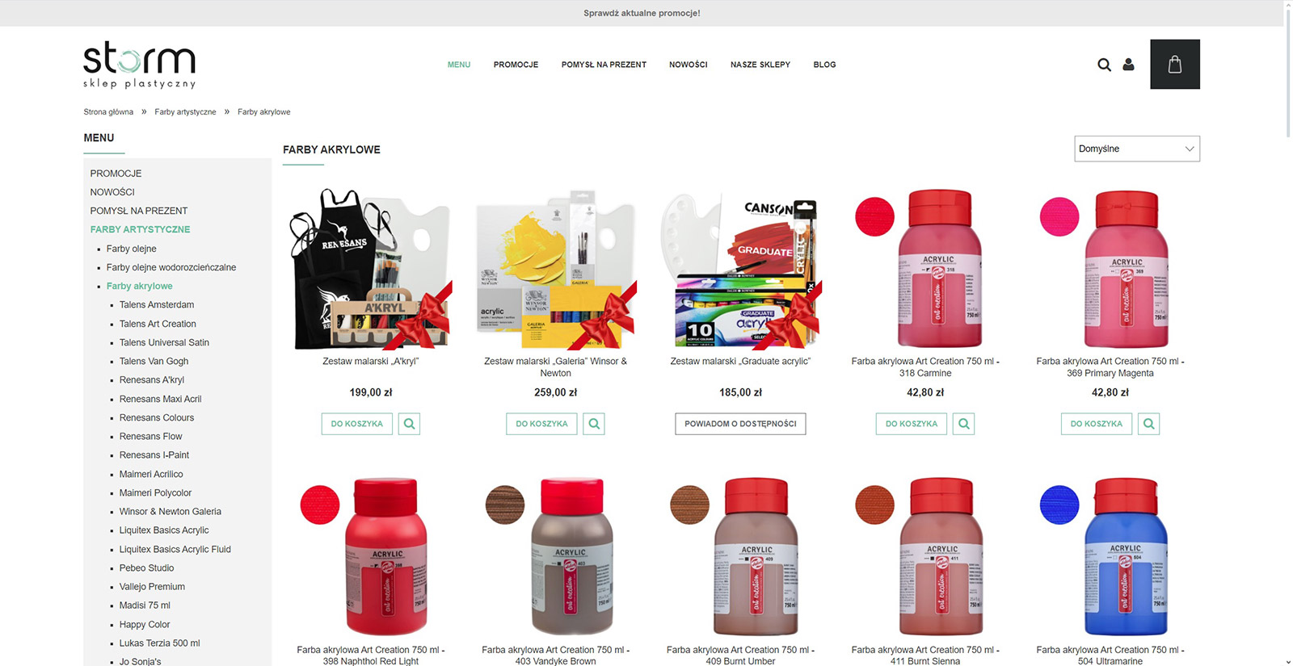Viewport: 1293px width, 666px height.
Task: Expand the Farby akrylowe sidebar subcategory
Action: [x=140, y=286]
